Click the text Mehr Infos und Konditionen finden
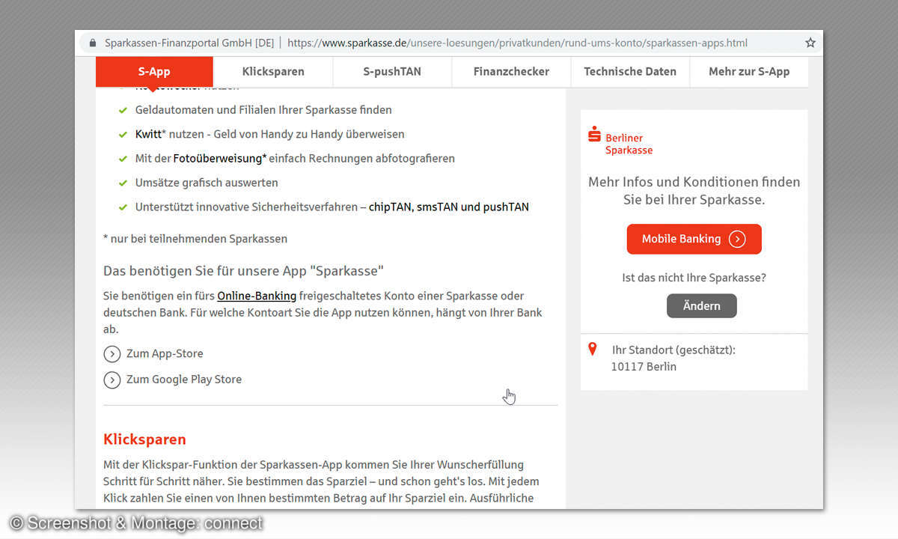The height and width of the screenshot is (539, 898). click(x=694, y=182)
